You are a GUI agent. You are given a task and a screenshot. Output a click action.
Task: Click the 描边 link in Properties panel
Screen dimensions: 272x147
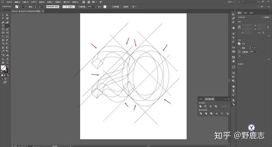[244, 48]
